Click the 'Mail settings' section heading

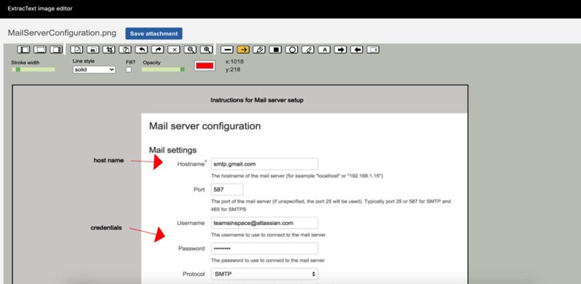tap(173, 150)
